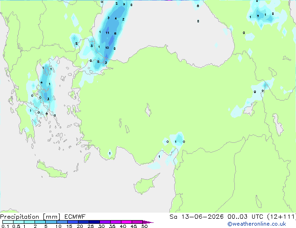Screen dimensions: 296x228
Task: Click the '[mm]' units label
Action: (x=51, y=217)
